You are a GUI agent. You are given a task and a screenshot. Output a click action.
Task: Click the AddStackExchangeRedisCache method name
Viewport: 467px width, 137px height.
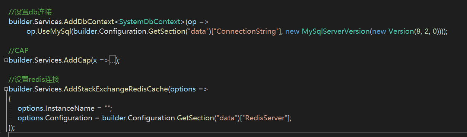[x=116, y=89]
